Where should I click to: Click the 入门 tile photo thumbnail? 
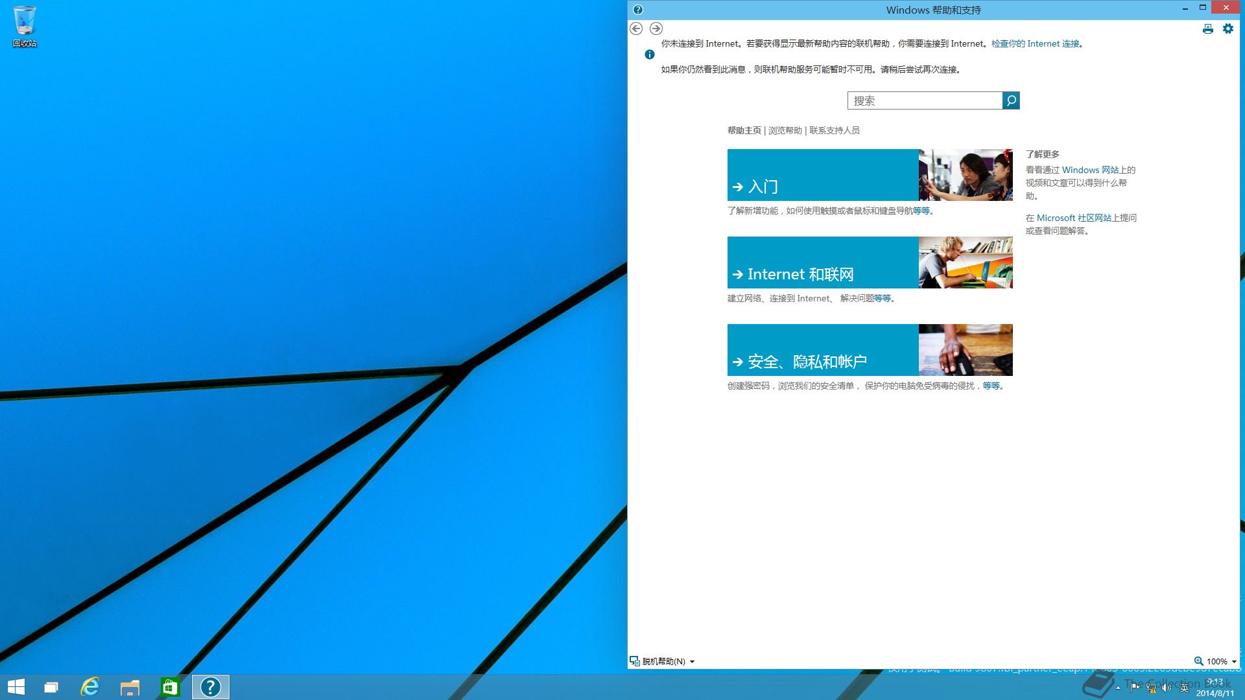tap(966, 175)
